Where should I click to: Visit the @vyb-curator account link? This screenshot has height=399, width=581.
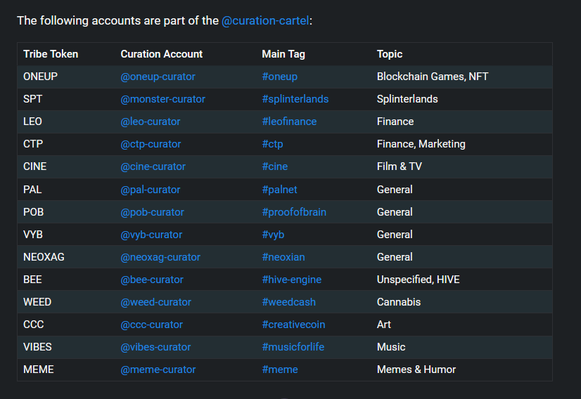pyautogui.click(x=151, y=235)
